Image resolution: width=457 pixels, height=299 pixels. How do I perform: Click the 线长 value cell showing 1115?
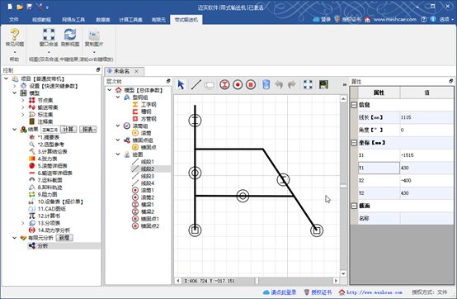coord(426,117)
